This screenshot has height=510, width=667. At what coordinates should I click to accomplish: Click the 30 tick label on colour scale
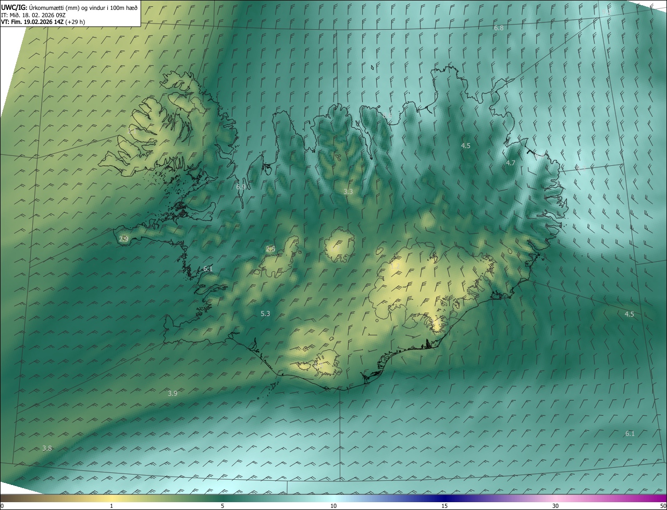pos(555,506)
